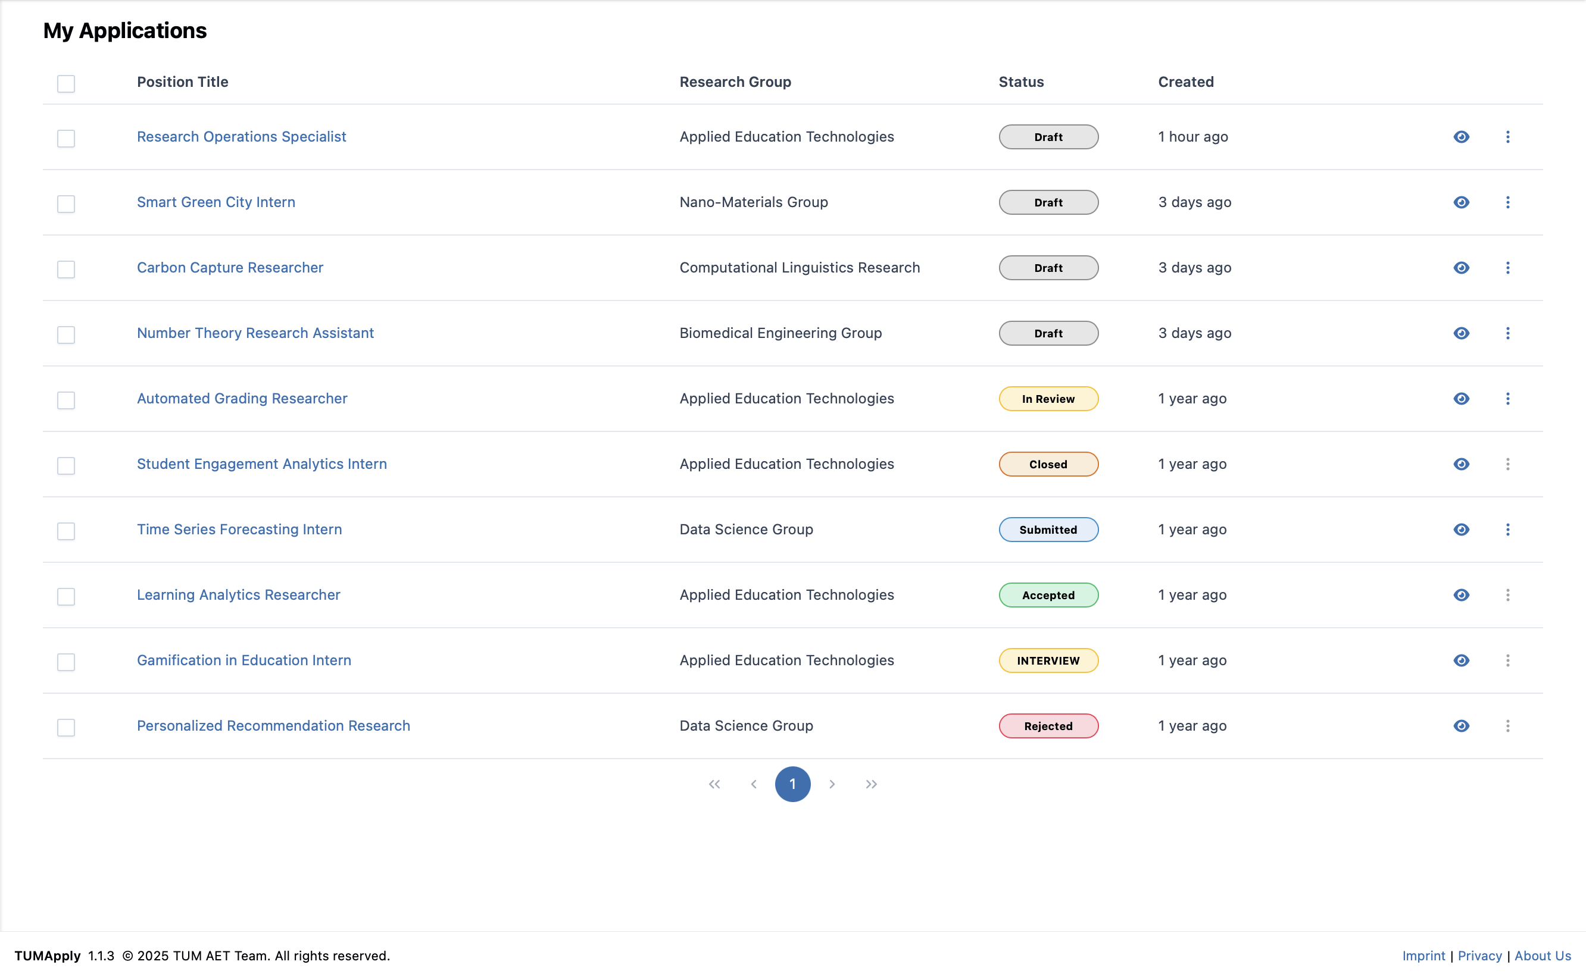Viewport: 1586px width, 977px height.
Task: View the Personalized Recommendation Research application icon
Action: click(x=1460, y=726)
